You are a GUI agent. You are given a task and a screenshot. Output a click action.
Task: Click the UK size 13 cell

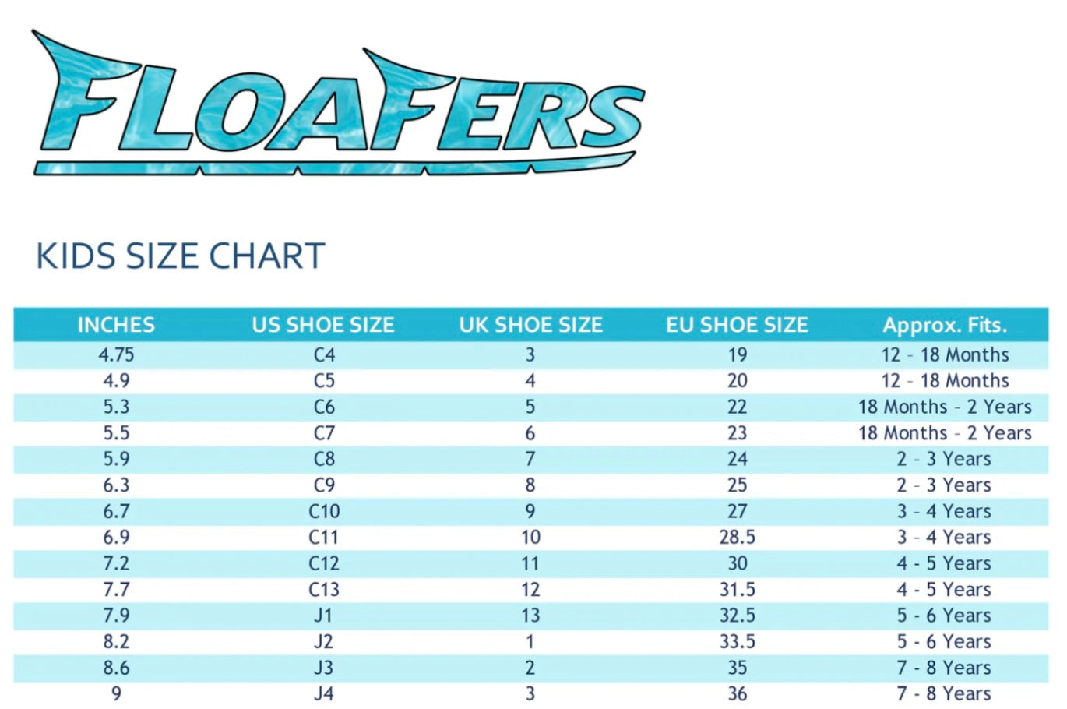(x=530, y=616)
